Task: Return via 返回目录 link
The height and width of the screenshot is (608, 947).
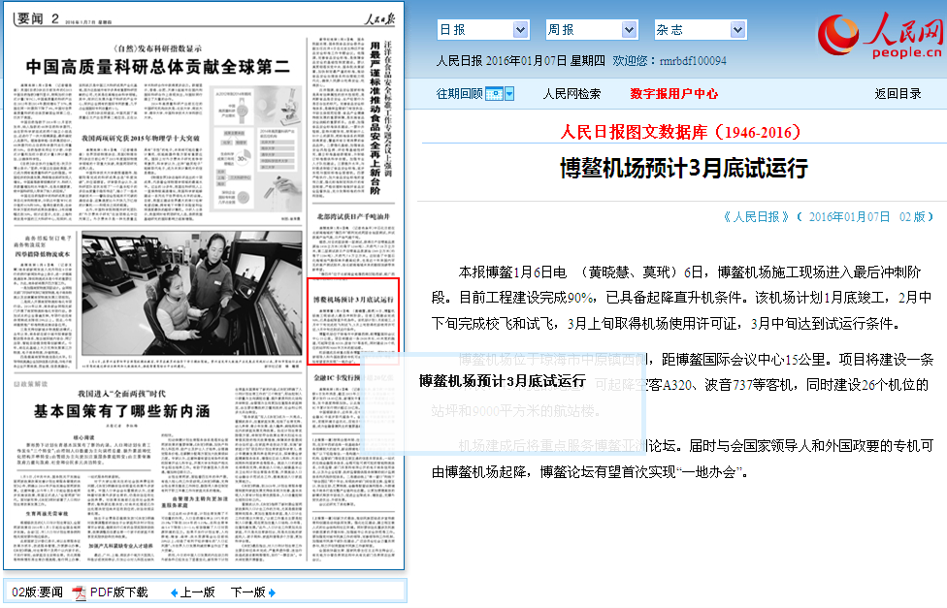Action: point(898,94)
